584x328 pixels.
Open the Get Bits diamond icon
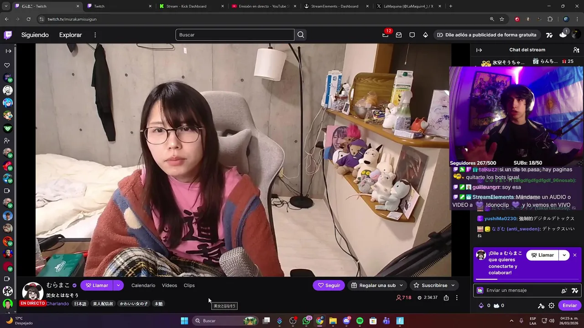click(x=425, y=35)
